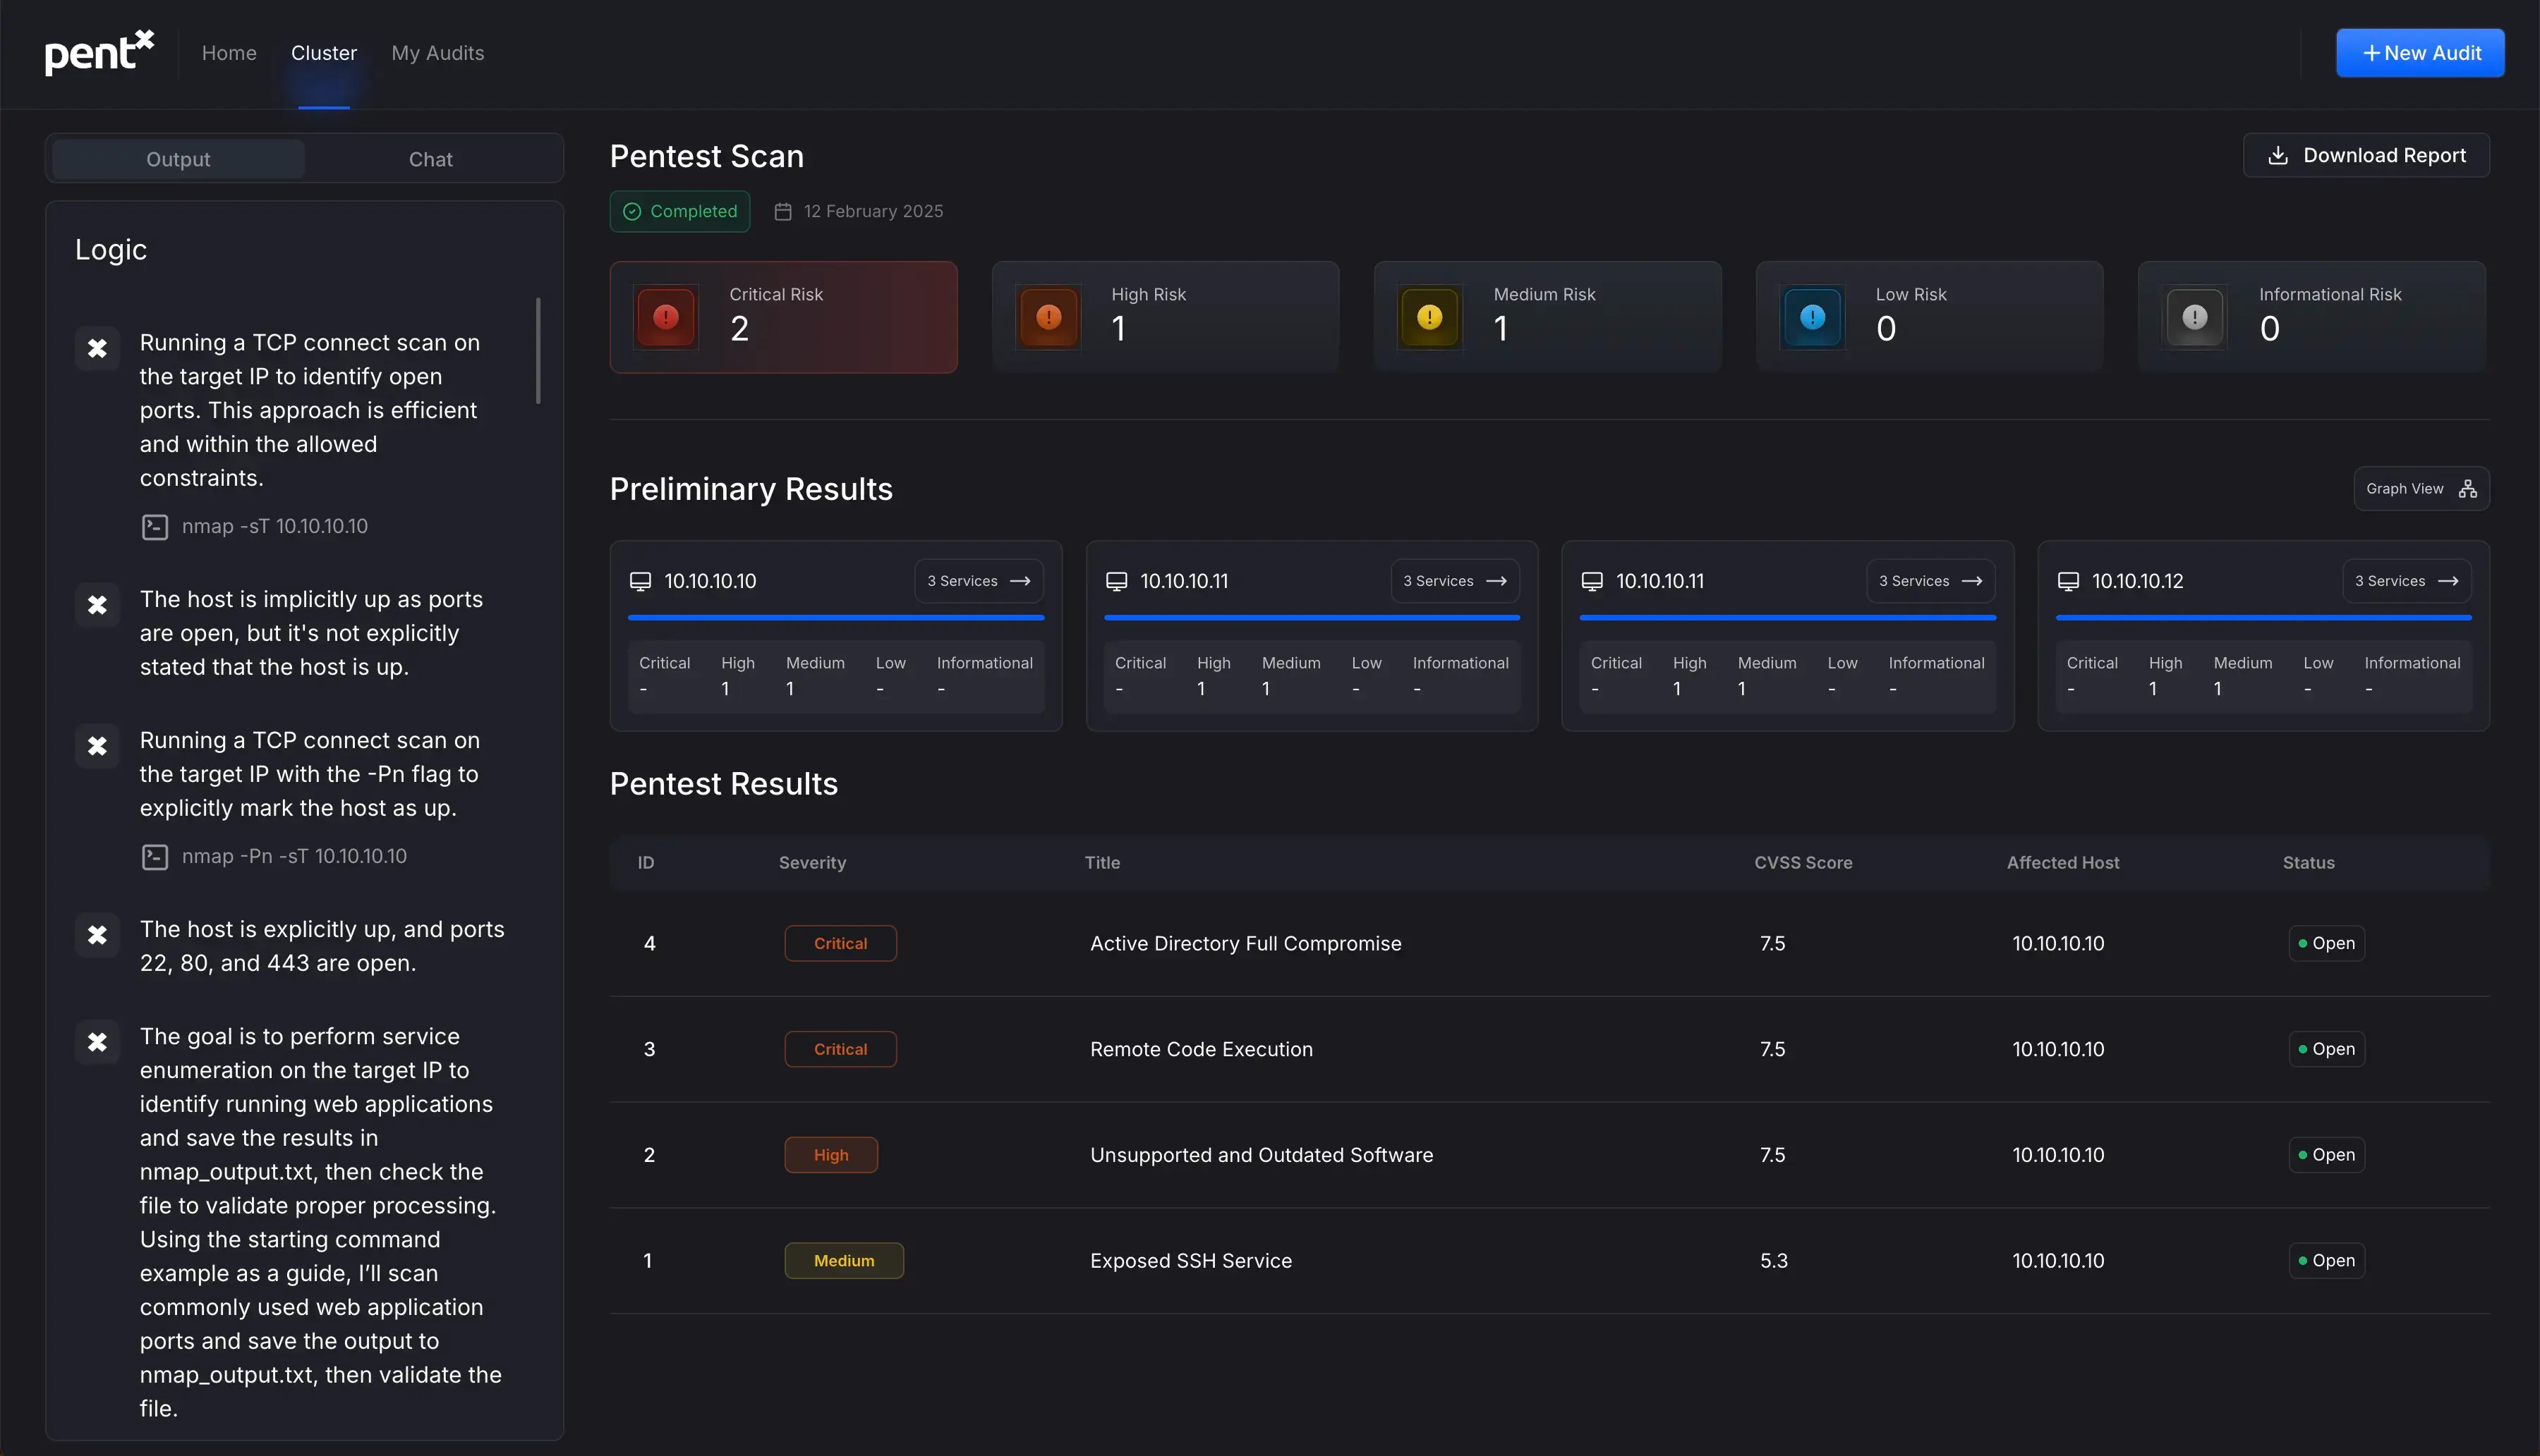This screenshot has height=1456, width=2540.
Task: Click the checkmark icon in the Completed badge
Action: (x=632, y=211)
